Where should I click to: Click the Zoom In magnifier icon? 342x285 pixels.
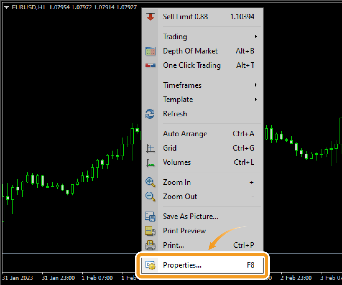(x=150, y=182)
